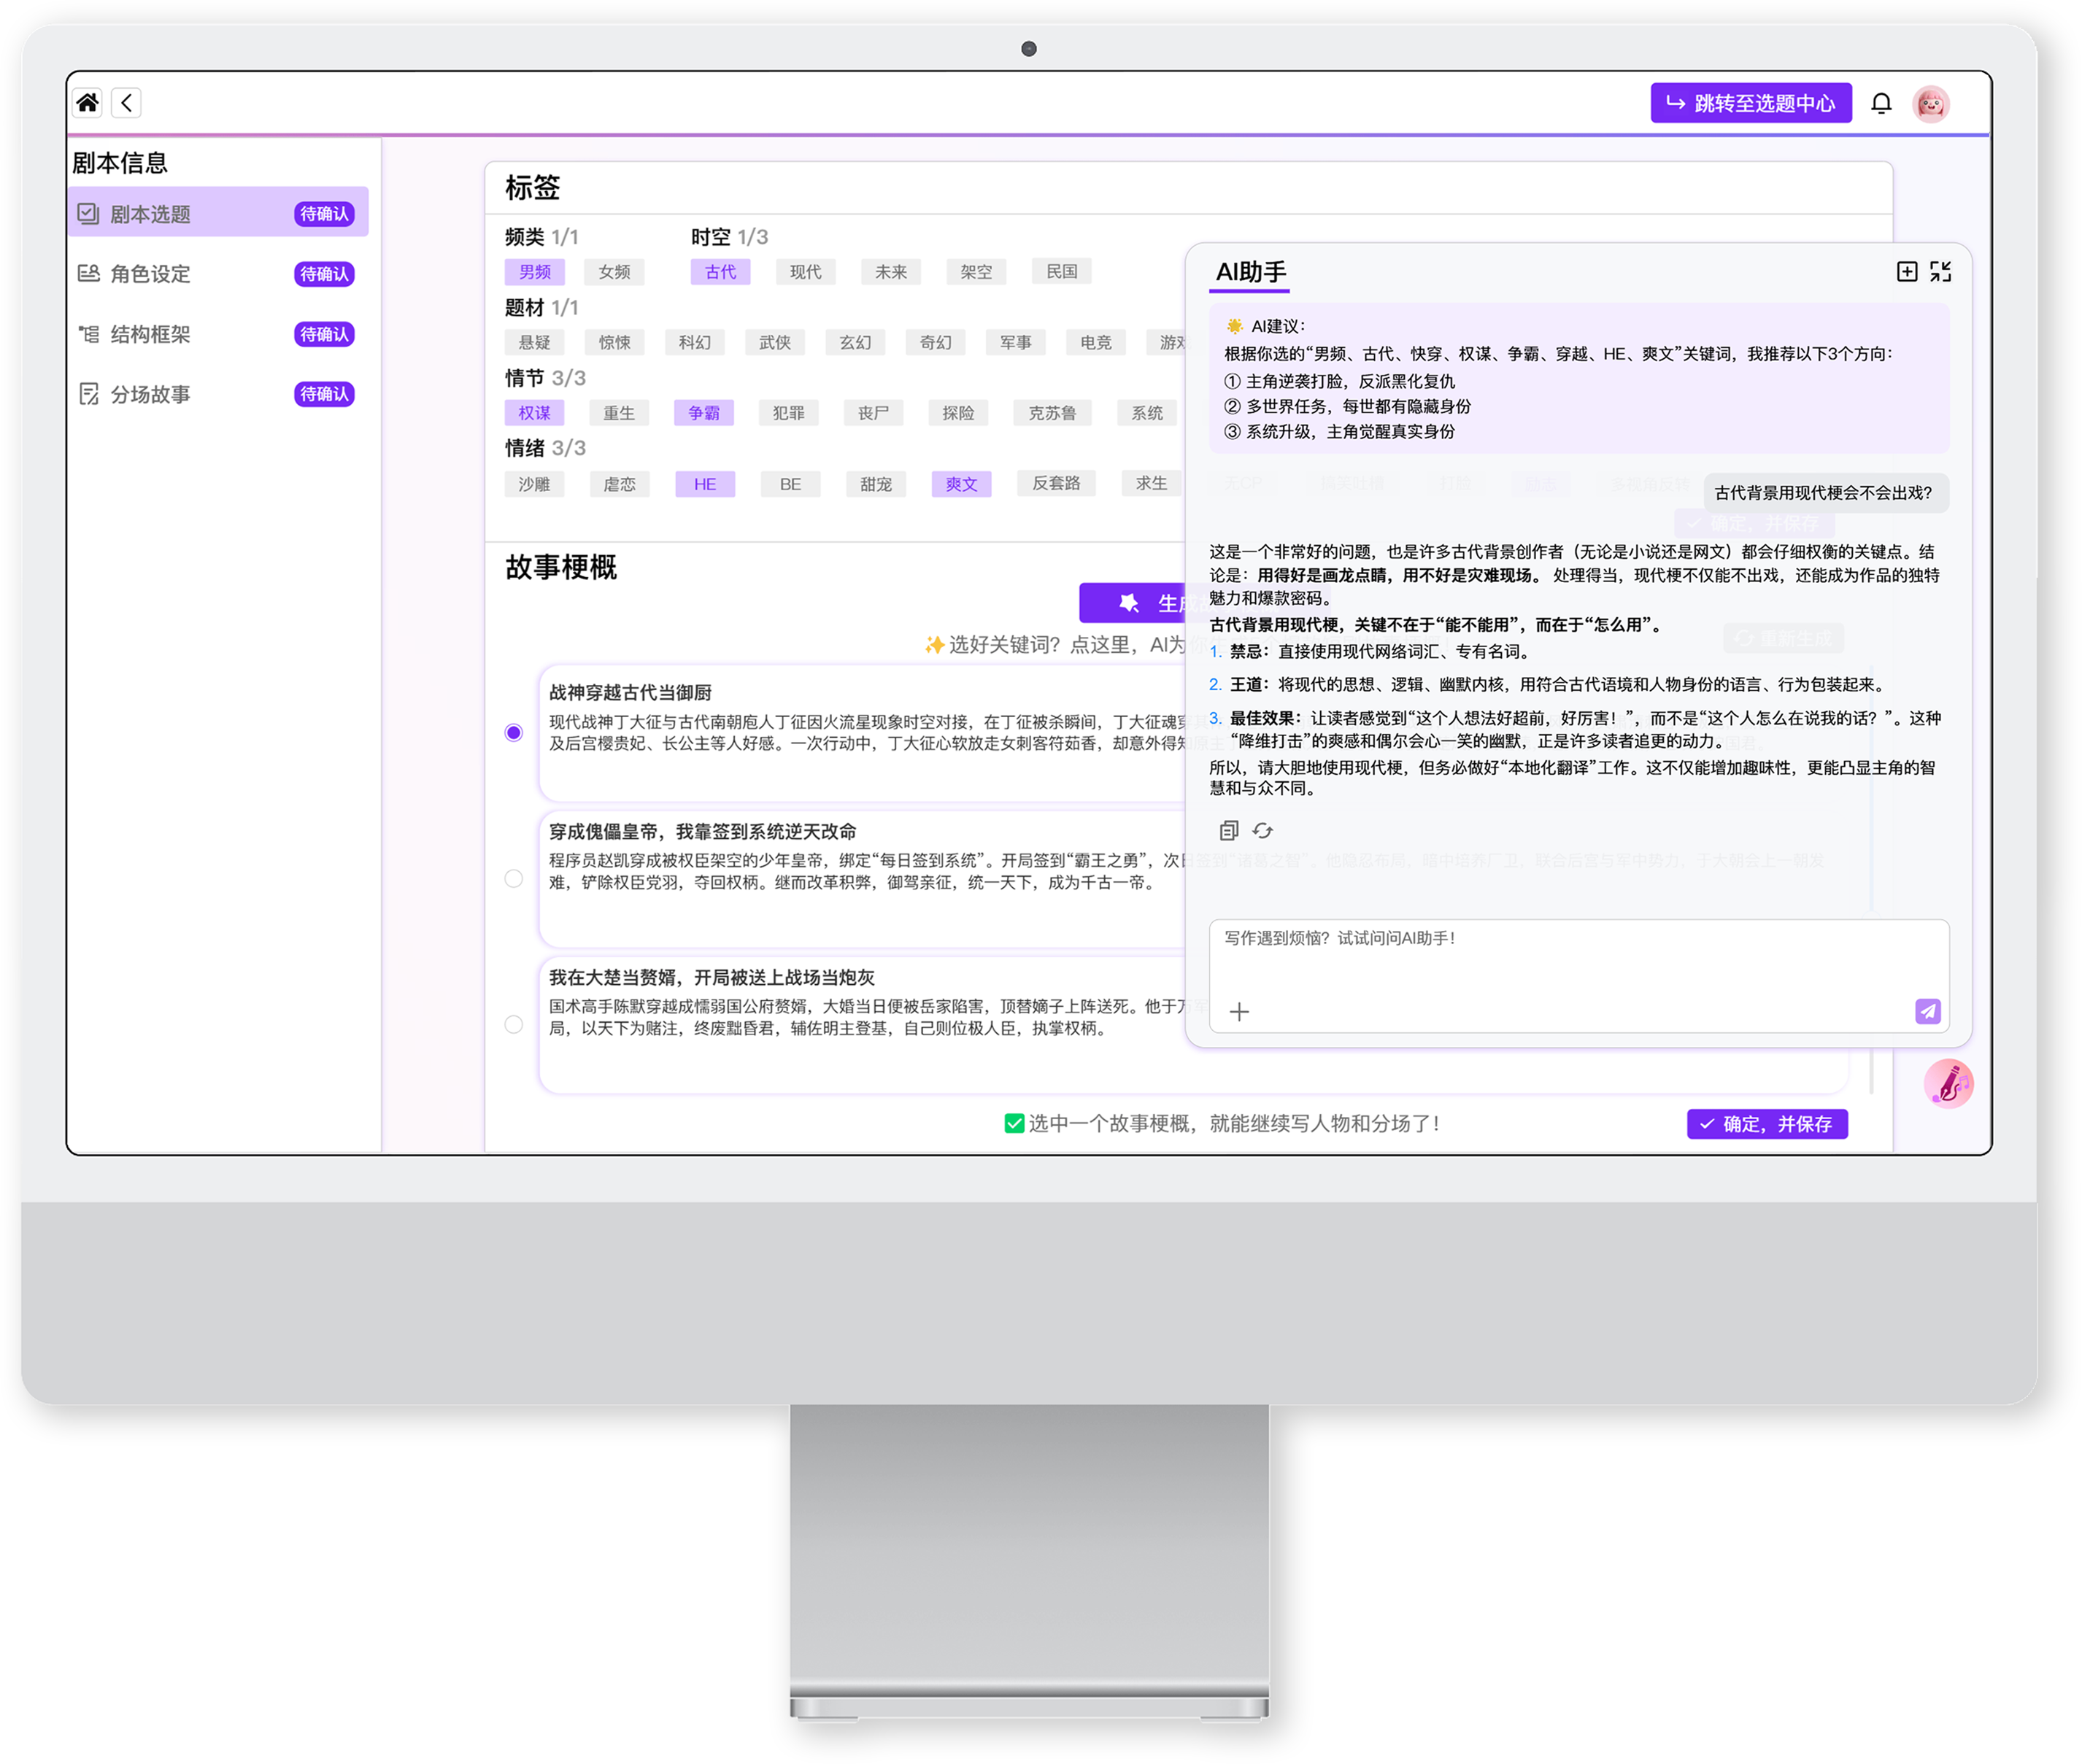The image size is (2082, 1764).
Task: Switch to the AI助手 tab
Action: pos(1251,272)
